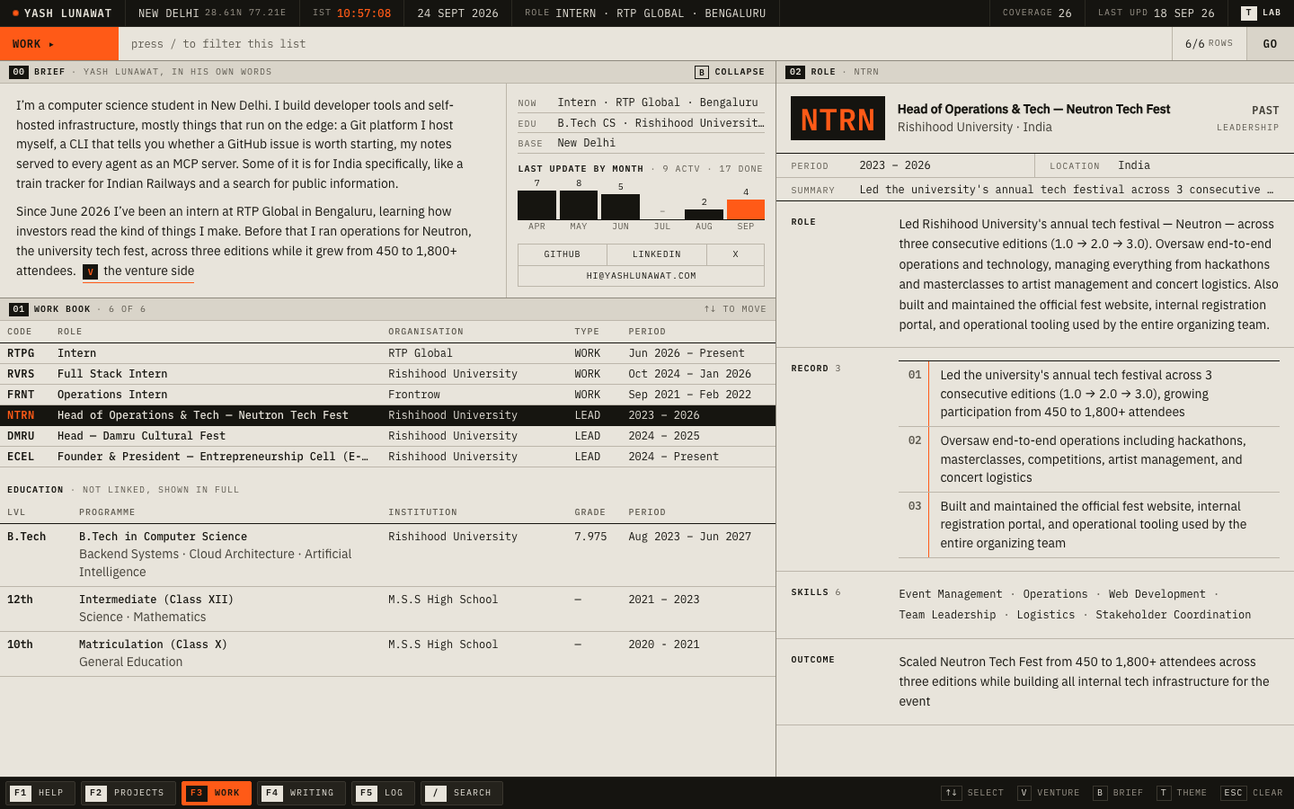Click the B key badge next to COLLAPSE
This screenshot has width=1294, height=809.
pyautogui.click(x=702, y=72)
